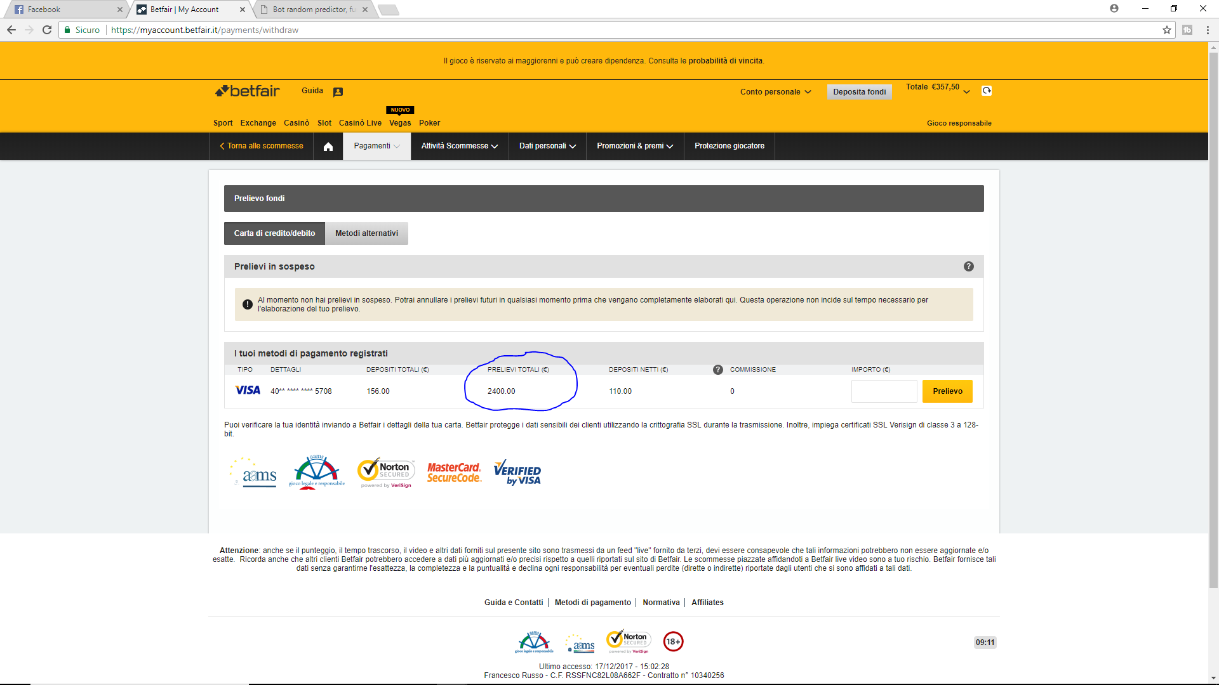This screenshot has height=685, width=1219.
Task: Click the footer Norton Secured badge
Action: tap(629, 642)
